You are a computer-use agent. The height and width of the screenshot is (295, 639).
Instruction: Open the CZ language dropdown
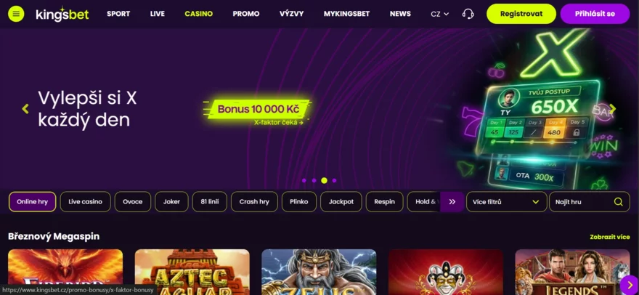(440, 14)
